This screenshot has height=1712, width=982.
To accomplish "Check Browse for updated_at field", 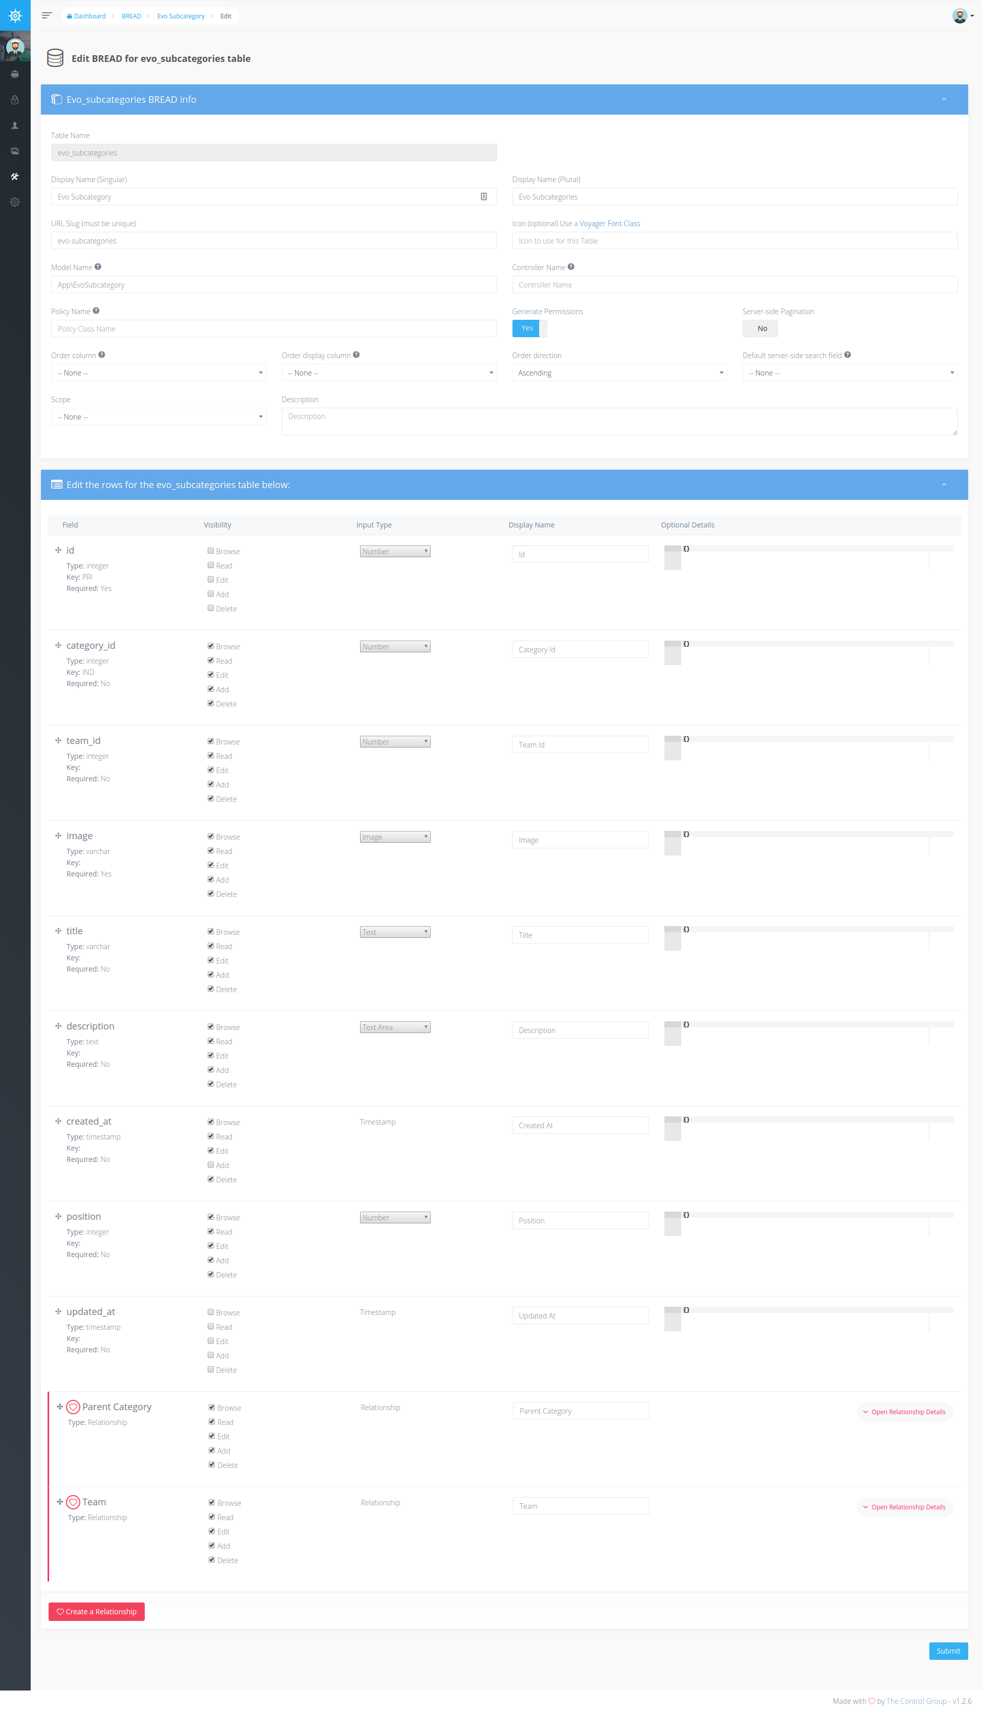I will pos(210,1312).
